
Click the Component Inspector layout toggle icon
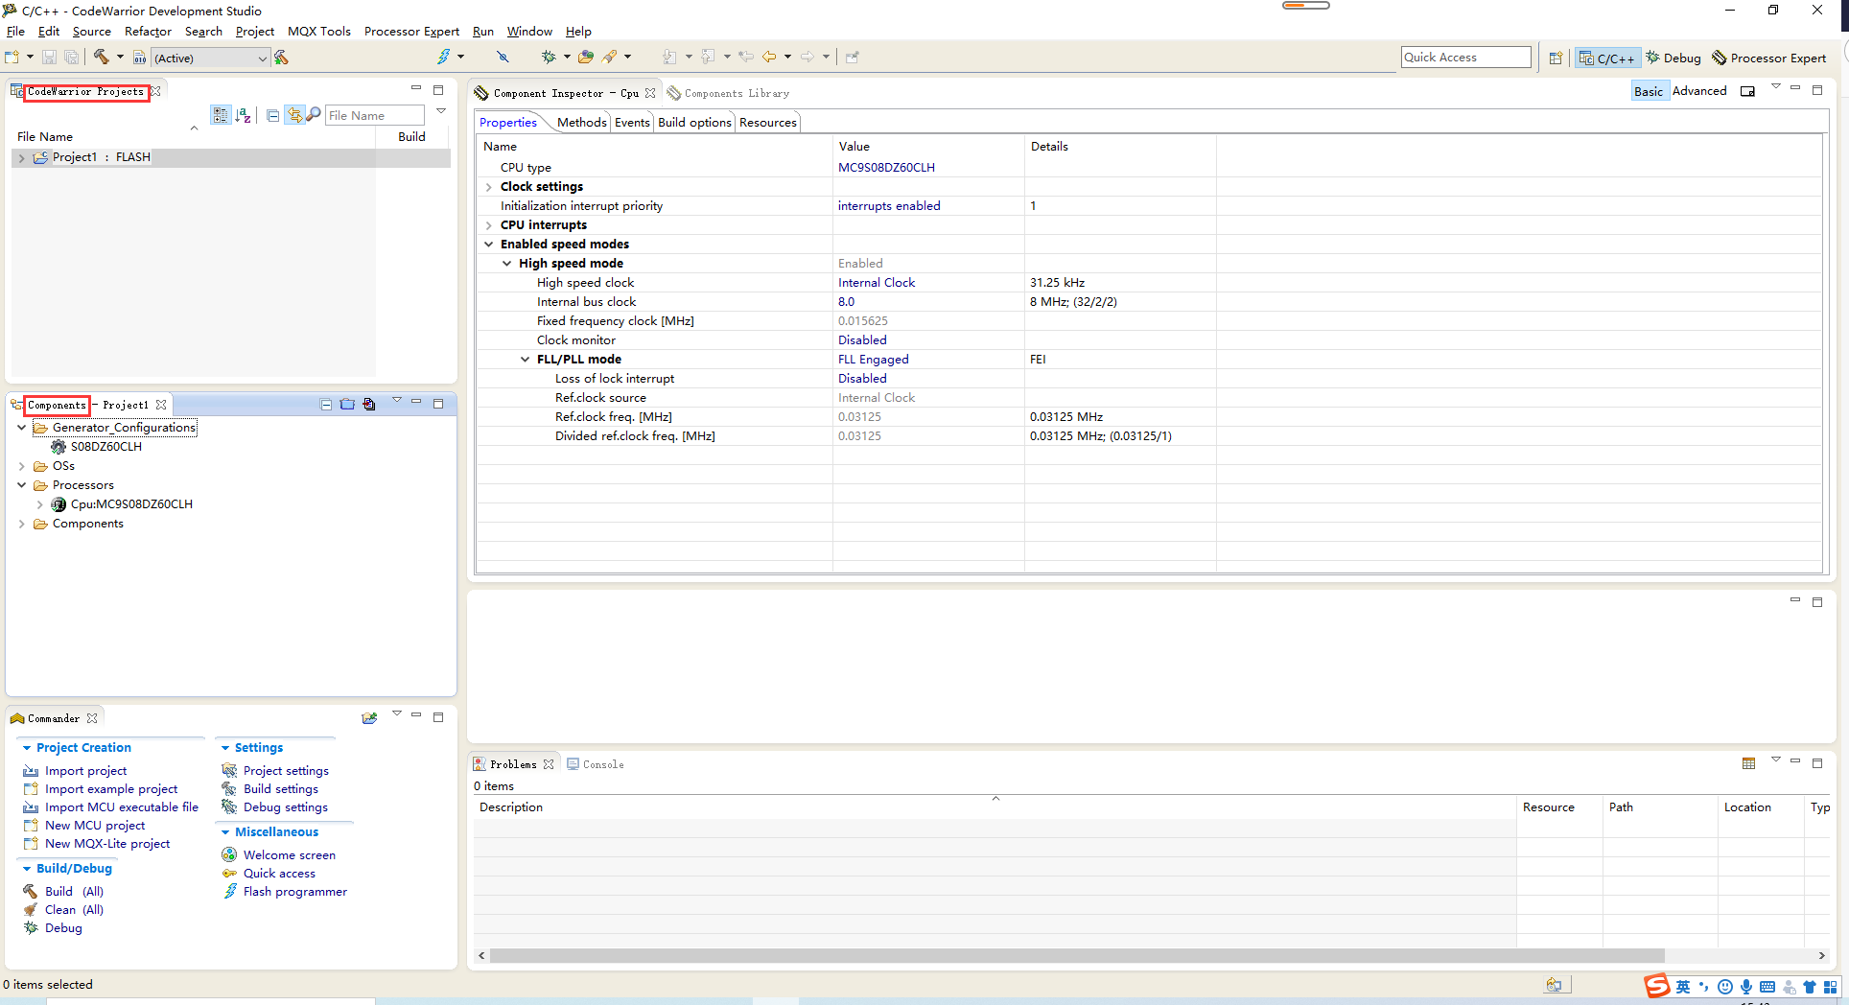(x=1747, y=91)
